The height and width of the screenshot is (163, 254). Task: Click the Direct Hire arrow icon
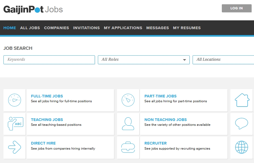[x=14, y=147]
